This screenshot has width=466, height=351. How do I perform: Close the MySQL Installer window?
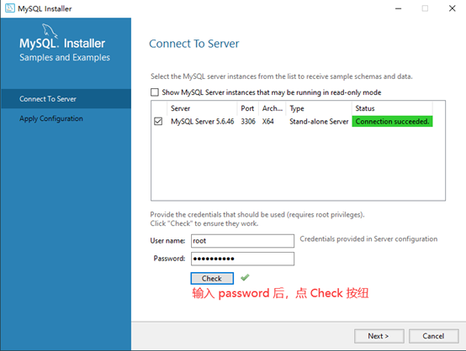(x=452, y=8)
